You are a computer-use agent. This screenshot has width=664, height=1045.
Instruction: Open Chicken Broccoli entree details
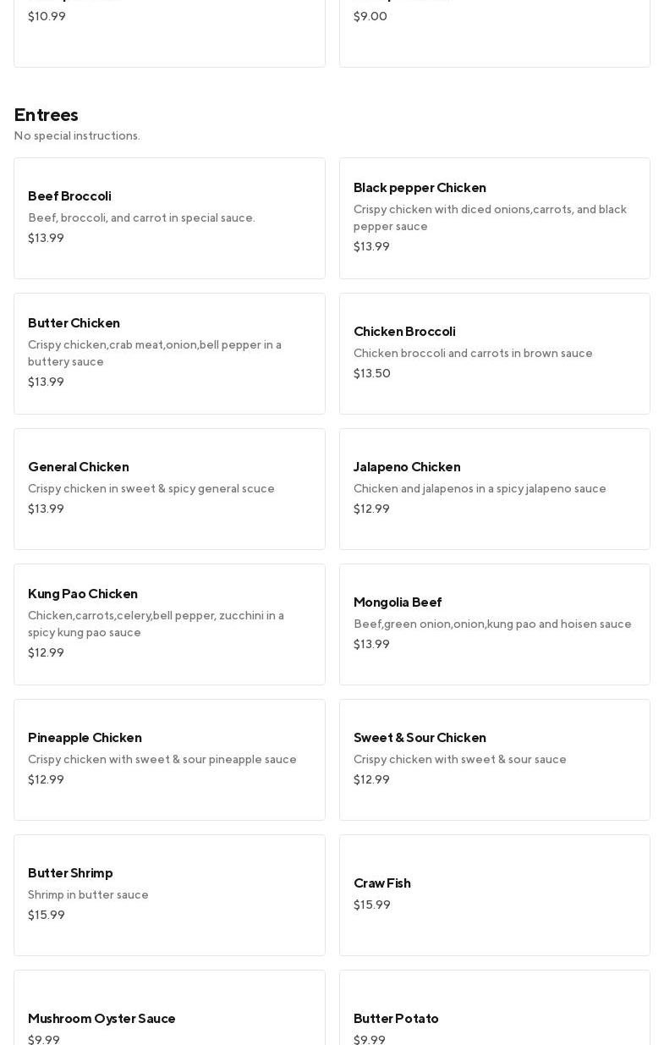tap(494, 353)
